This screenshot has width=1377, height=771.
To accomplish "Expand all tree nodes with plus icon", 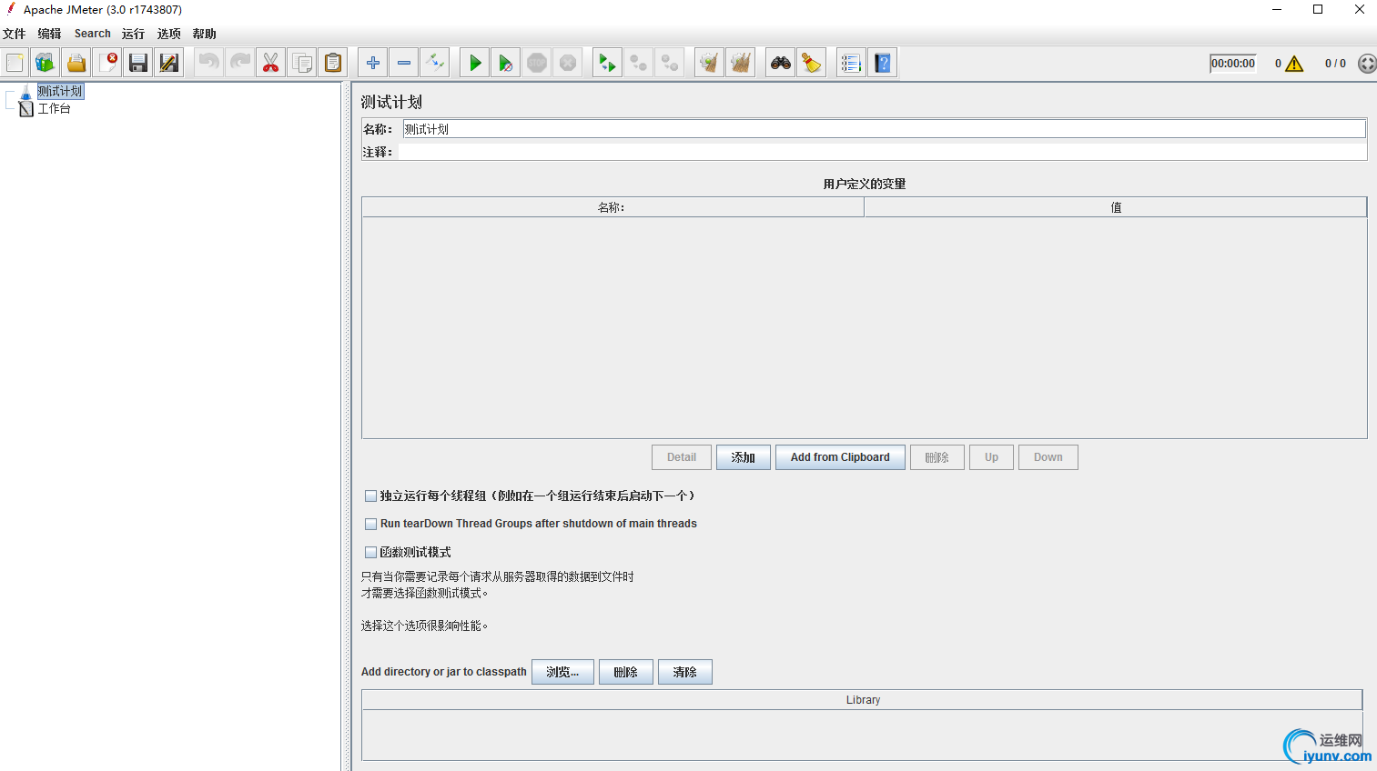I will 373,63.
